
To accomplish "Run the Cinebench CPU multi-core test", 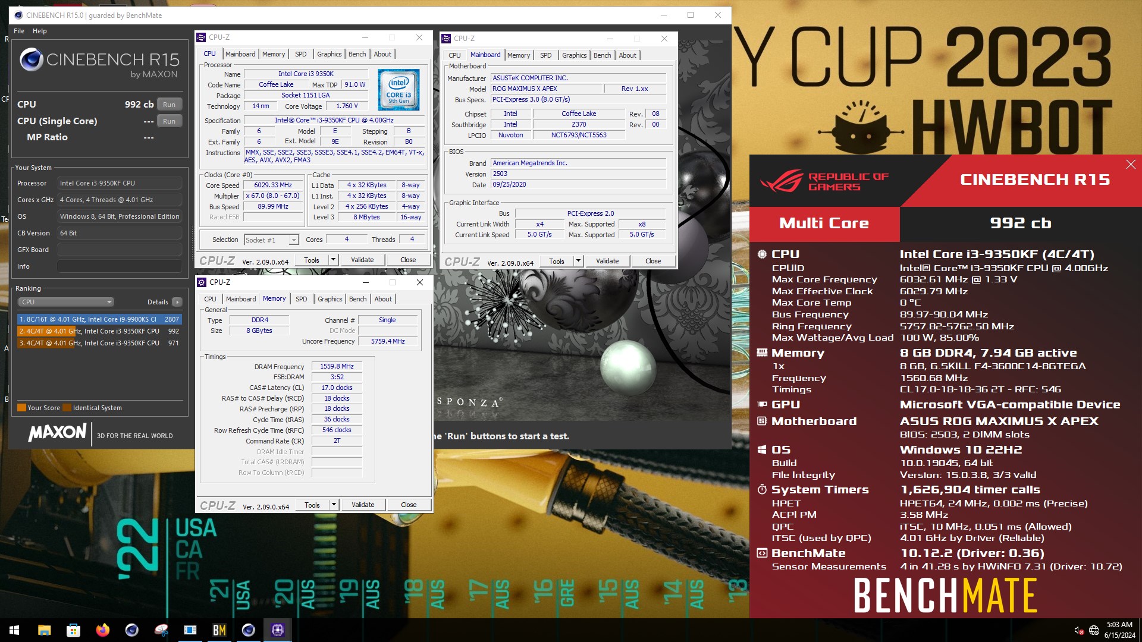I will [x=170, y=105].
